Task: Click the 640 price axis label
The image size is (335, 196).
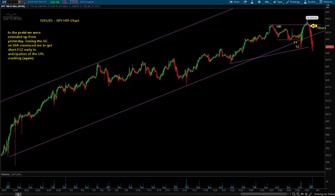Action: click(328, 26)
